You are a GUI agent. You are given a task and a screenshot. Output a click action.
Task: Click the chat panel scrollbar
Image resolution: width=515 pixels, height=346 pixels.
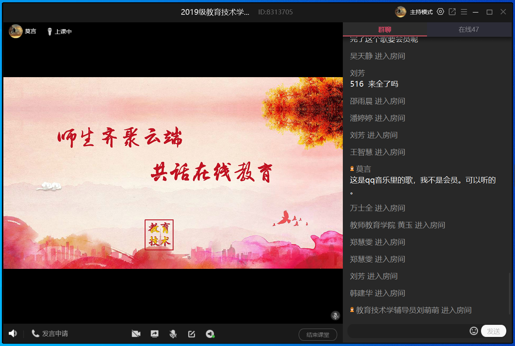[x=510, y=293]
